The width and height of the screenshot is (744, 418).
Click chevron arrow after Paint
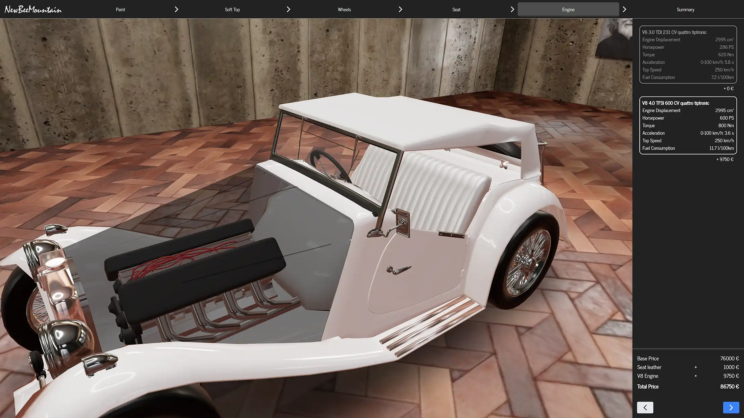pyautogui.click(x=177, y=9)
